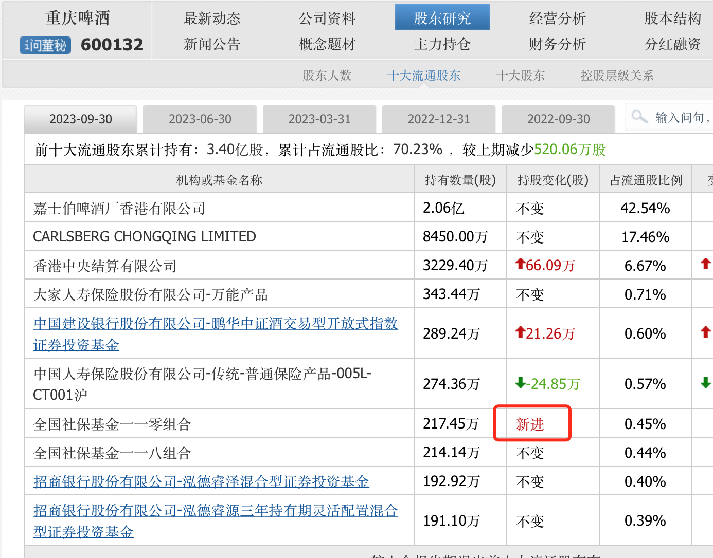Open the 鹏华中证酒交易型开放式指数 fund link
The height and width of the screenshot is (558, 713).
[216, 334]
